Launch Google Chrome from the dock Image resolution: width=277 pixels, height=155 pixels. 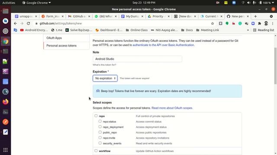click(6, 41)
